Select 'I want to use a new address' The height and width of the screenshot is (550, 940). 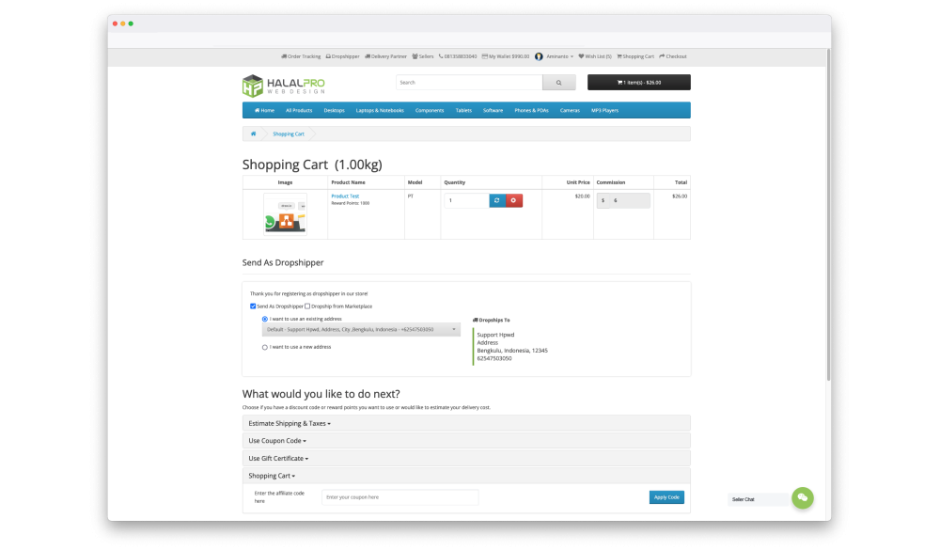(265, 347)
